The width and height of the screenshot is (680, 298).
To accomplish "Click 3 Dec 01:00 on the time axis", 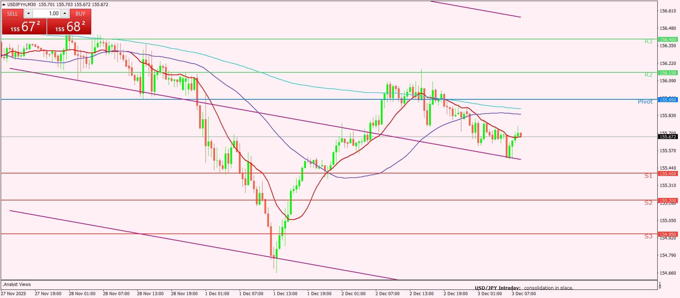I will tap(490, 294).
